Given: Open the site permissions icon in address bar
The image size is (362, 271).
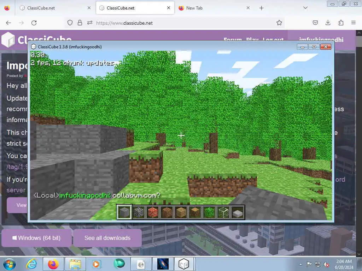Looking at the screenshot, I should pos(90,23).
